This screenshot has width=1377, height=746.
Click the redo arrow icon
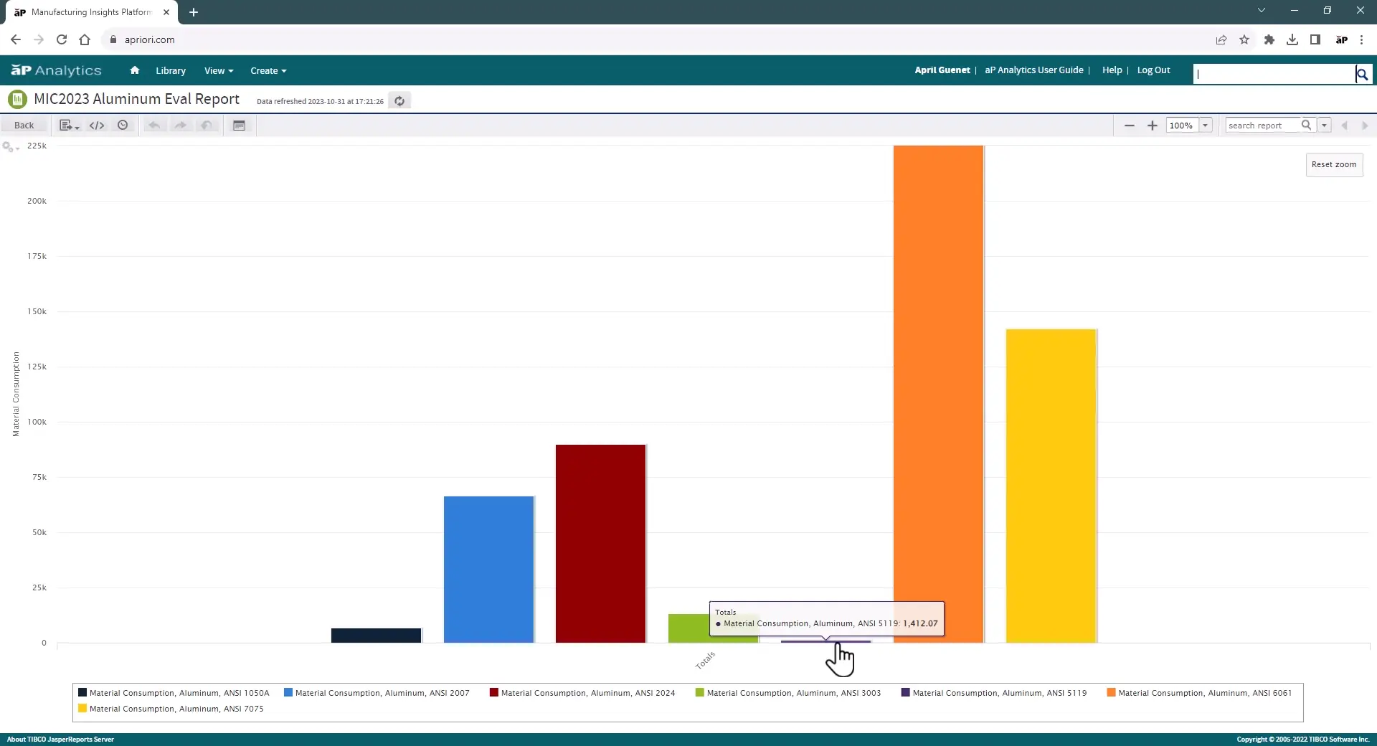click(181, 126)
